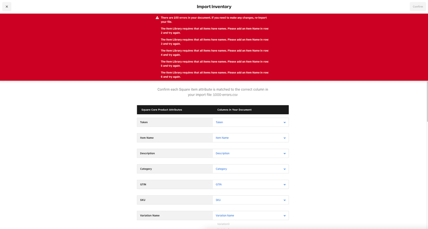Click the warning triangle icon in error banner

coord(157,18)
